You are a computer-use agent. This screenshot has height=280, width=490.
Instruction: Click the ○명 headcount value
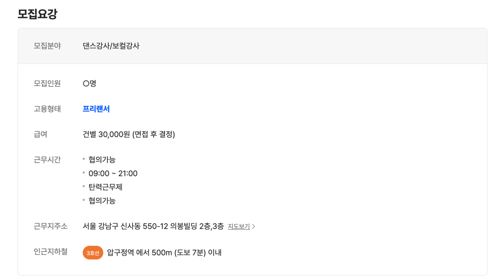(89, 84)
